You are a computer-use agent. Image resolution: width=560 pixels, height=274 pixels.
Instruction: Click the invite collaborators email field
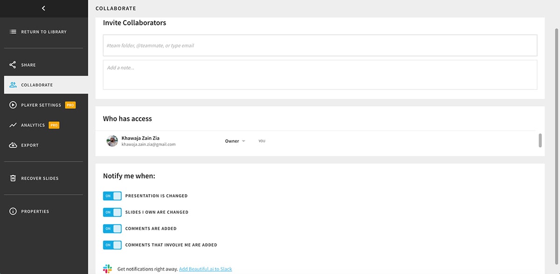tap(320, 45)
